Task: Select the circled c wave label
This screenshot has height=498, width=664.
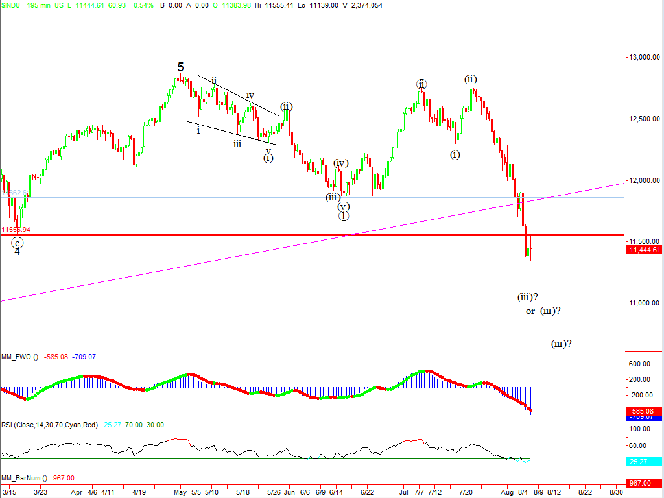Action: [x=18, y=243]
